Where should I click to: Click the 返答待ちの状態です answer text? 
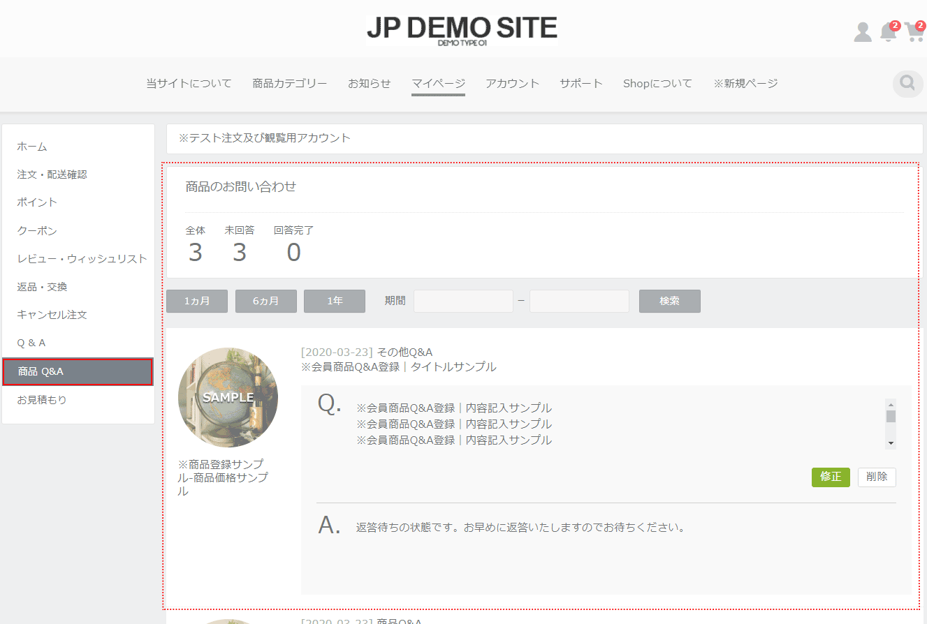tap(520, 527)
